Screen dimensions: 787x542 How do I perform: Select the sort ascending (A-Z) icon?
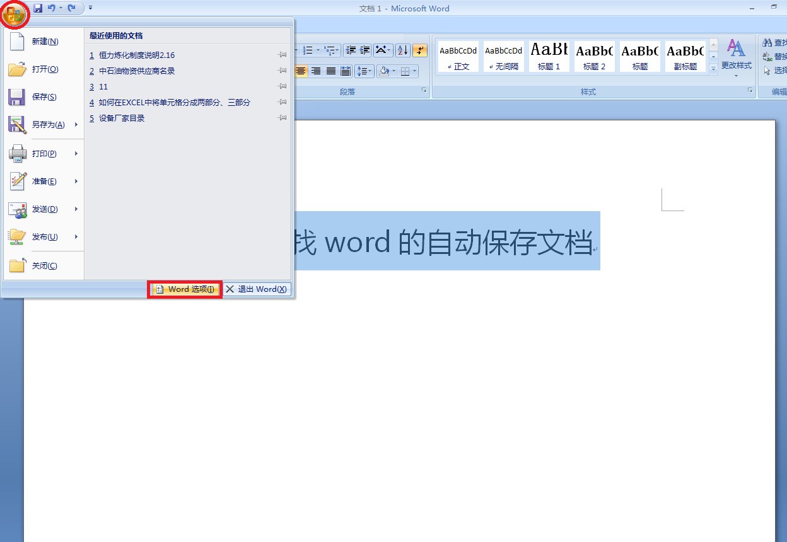click(x=403, y=50)
